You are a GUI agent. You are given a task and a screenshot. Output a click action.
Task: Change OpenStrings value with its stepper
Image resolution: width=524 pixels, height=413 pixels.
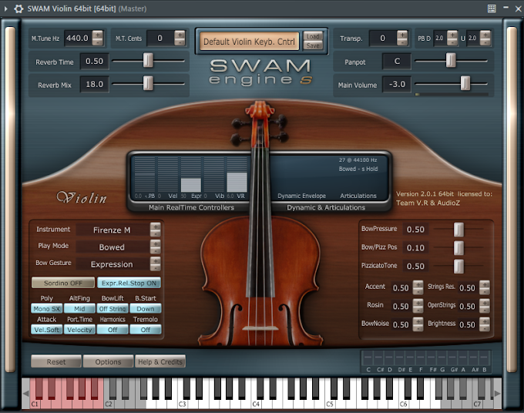485,306
